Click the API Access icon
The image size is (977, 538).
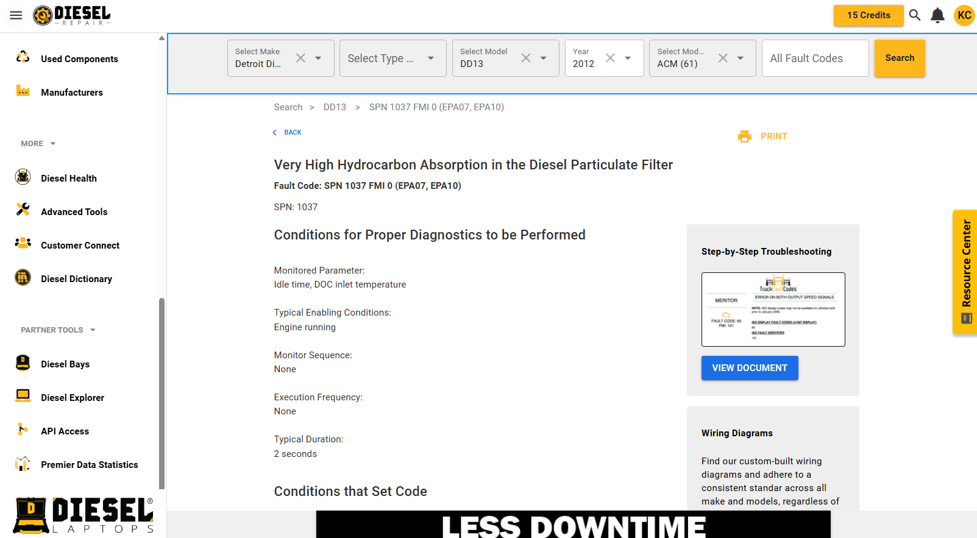click(23, 430)
